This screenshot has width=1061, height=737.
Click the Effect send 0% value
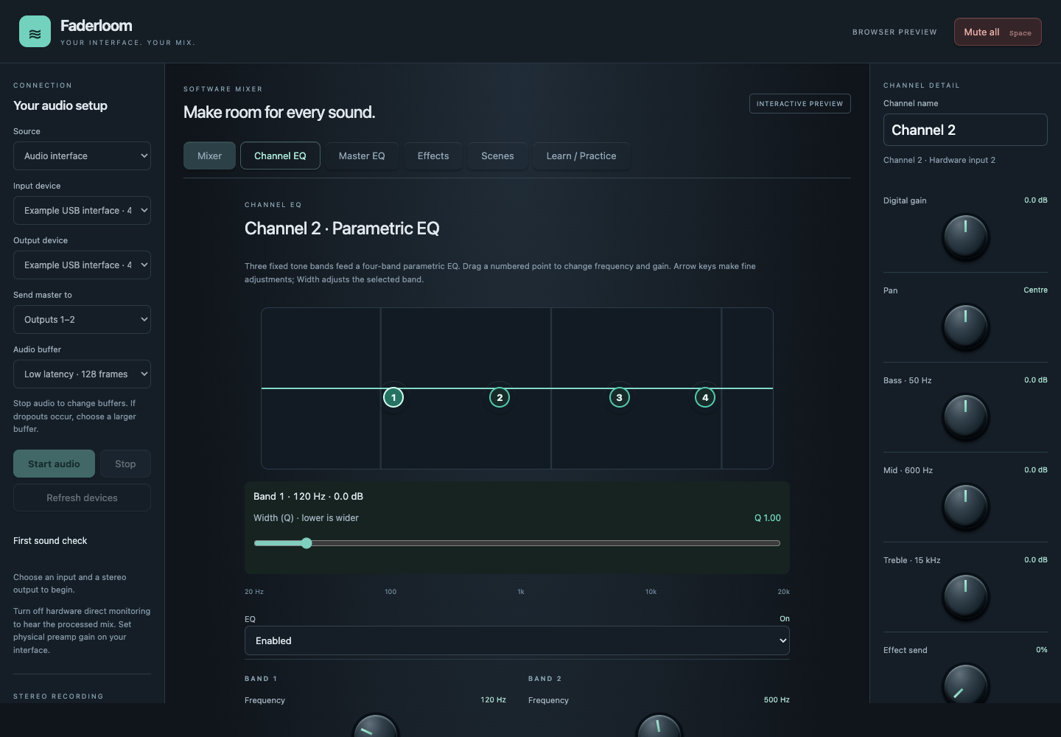[x=1041, y=649]
